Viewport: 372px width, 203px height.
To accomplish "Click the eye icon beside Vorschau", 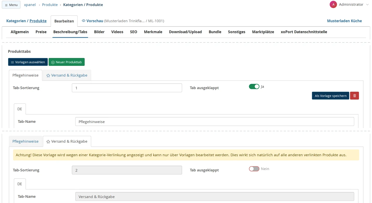I will (x=84, y=21).
